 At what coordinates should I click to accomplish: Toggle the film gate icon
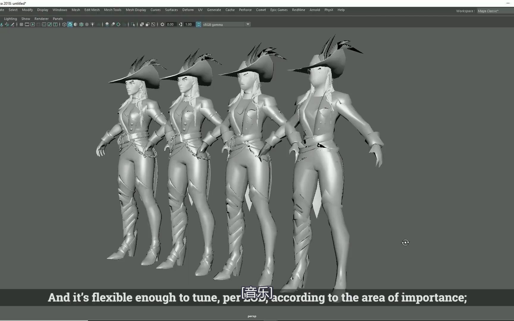tap(27, 24)
